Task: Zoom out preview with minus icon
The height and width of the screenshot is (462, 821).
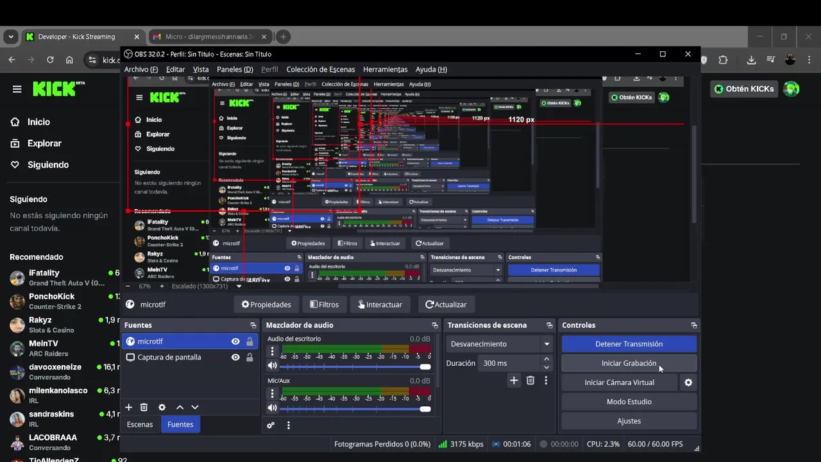Action: 128,286
